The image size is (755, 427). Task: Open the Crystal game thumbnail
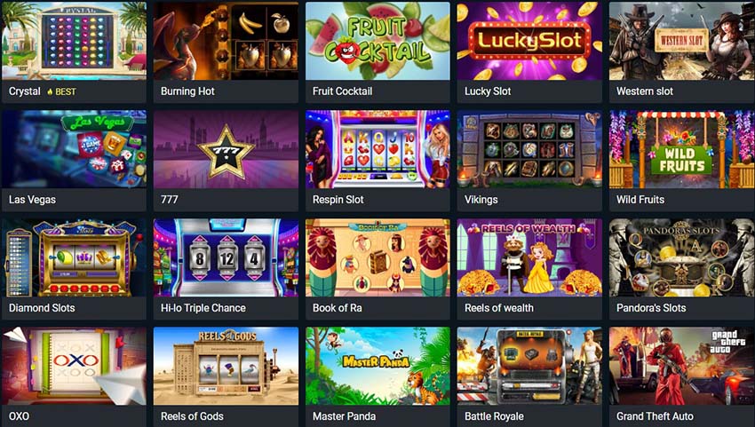click(x=74, y=41)
